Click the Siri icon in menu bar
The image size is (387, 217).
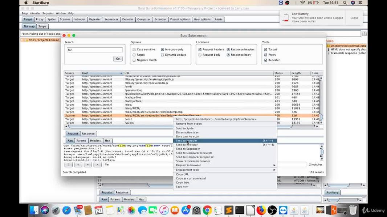(353, 3)
